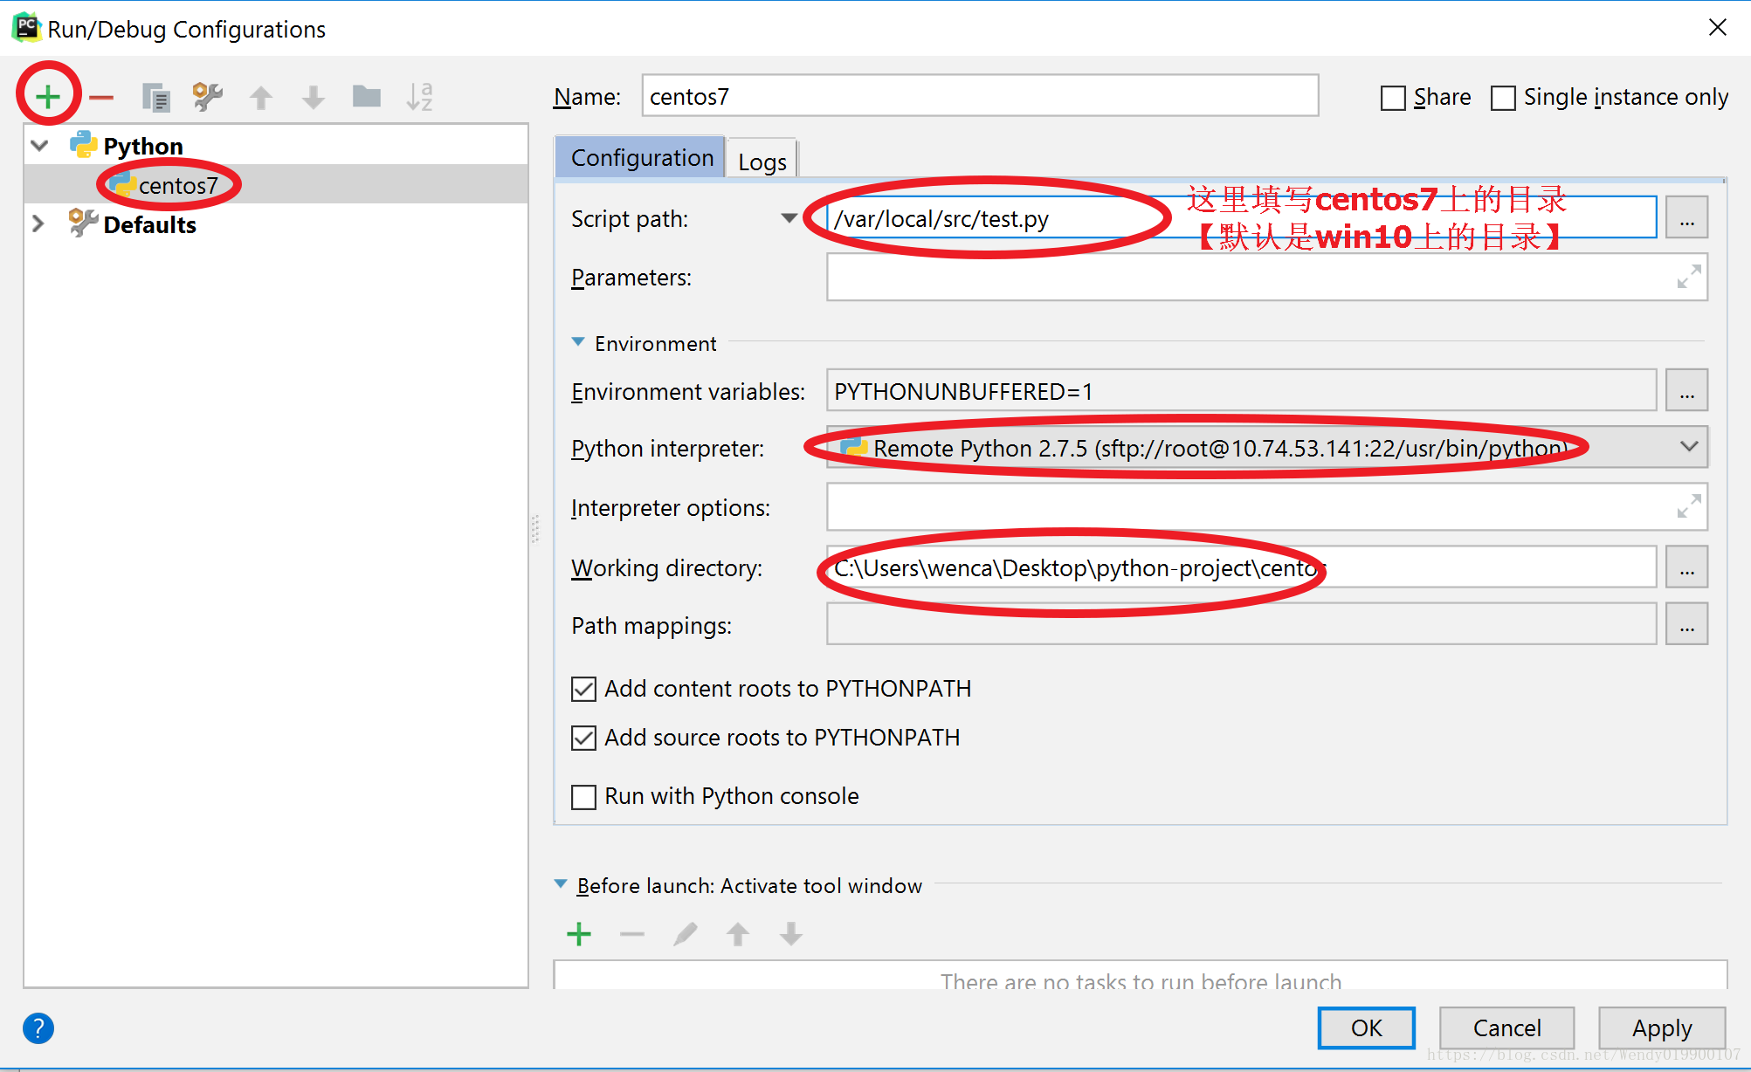Expand the Defaults tree node
Image resolution: width=1751 pixels, height=1072 pixels.
[38, 223]
